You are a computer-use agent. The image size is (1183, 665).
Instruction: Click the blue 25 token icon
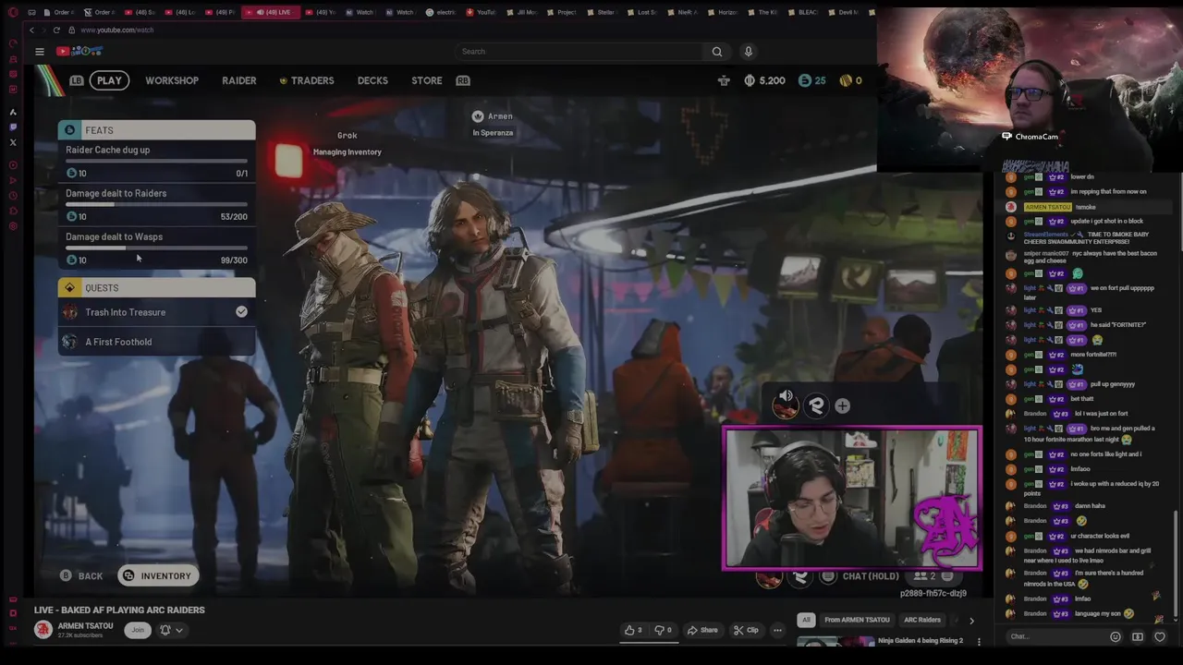(804, 80)
